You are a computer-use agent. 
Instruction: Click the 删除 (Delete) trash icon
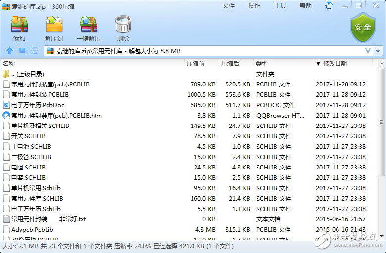click(x=123, y=29)
